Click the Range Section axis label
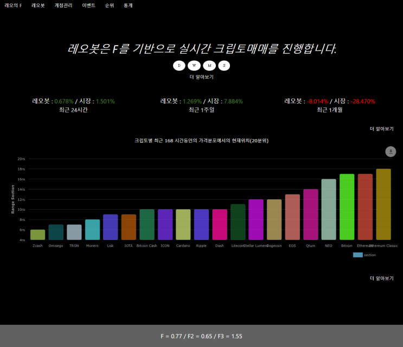This screenshot has width=403, height=347. [x=12, y=199]
